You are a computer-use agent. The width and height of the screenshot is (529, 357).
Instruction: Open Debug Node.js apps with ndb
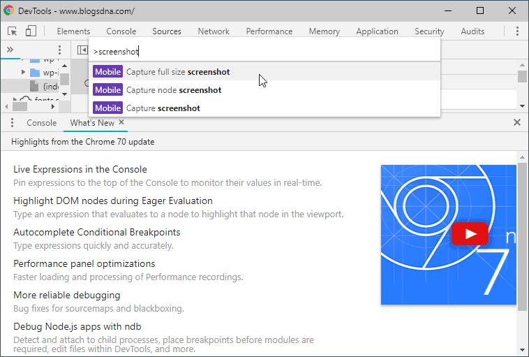(x=77, y=326)
